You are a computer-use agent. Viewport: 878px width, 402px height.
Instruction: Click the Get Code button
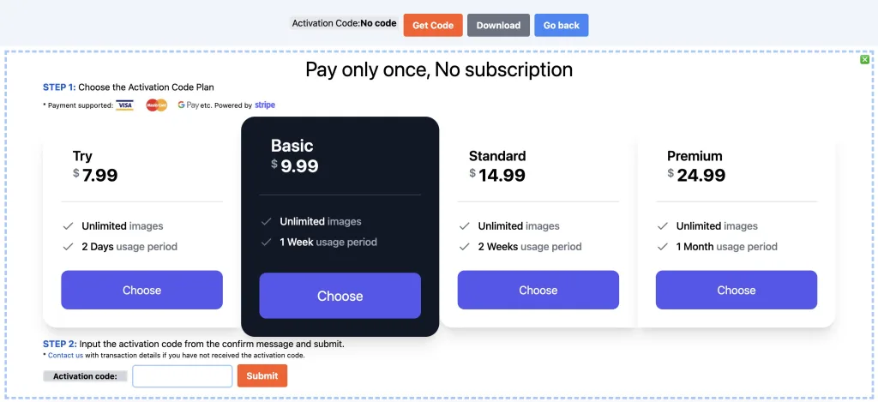click(x=433, y=25)
